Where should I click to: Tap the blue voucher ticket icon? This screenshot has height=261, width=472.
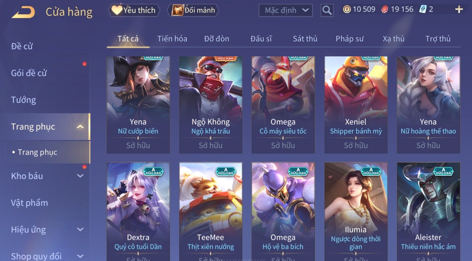point(423,9)
